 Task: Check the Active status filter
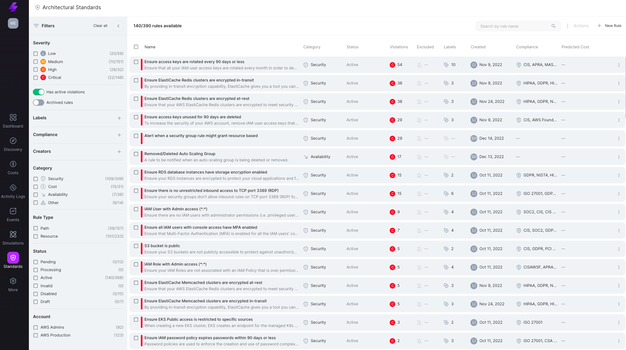tap(35, 278)
